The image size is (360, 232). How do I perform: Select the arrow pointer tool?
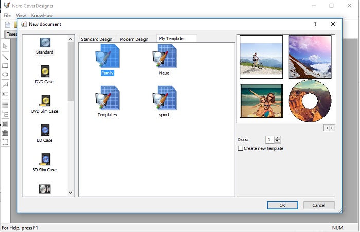tap(5, 46)
